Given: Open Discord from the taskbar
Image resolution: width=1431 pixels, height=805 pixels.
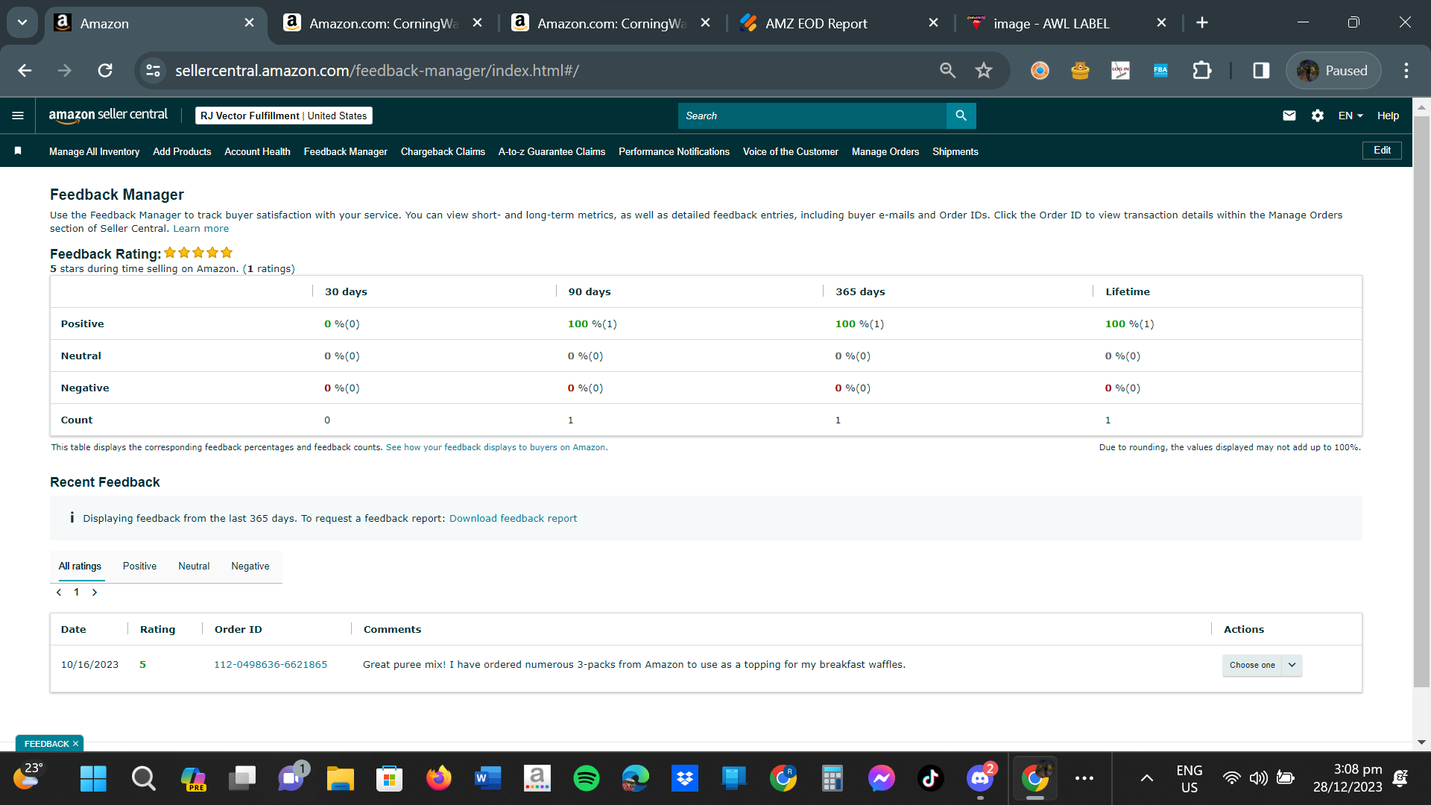Looking at the screenshot, I should click(980, 778).
